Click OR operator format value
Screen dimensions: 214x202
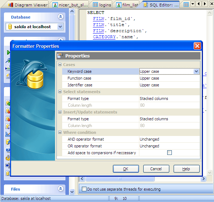169,146
